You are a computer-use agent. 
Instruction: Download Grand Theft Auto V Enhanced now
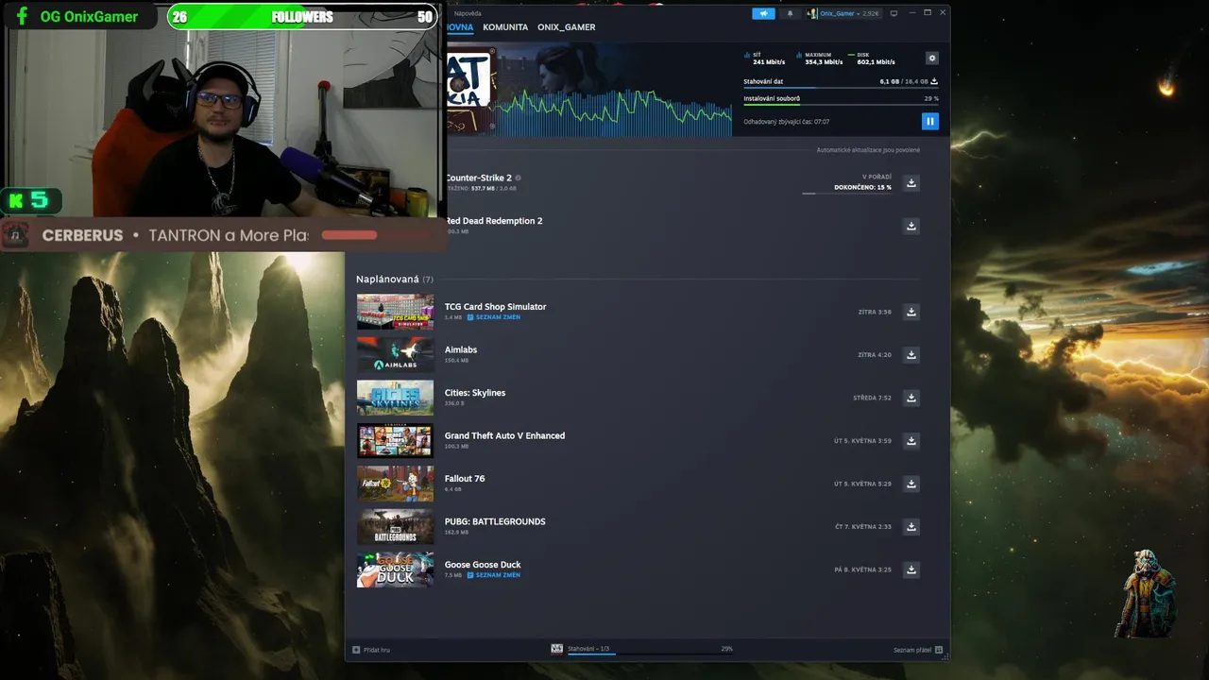click(911, 441)
